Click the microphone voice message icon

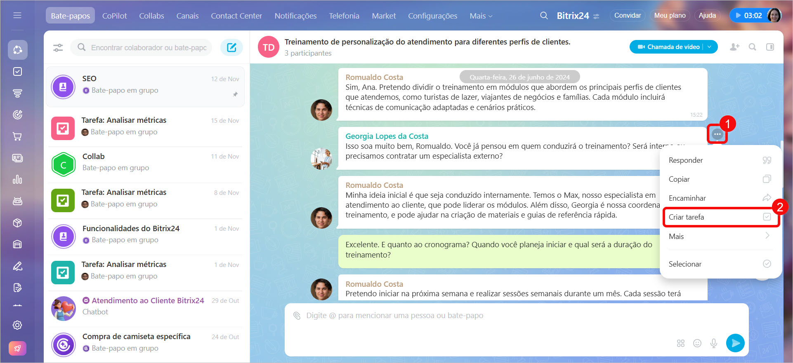click(x=714, y=343)
